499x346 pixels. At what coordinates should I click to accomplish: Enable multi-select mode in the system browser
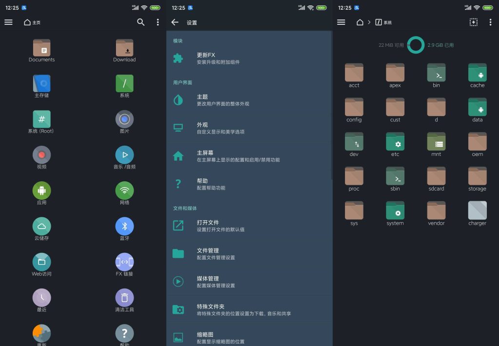474,22
